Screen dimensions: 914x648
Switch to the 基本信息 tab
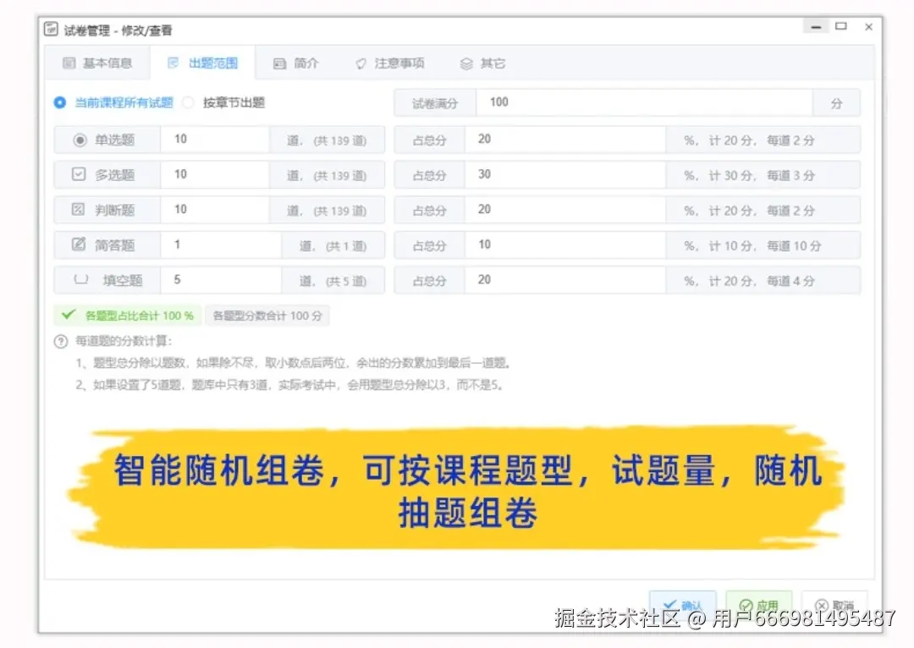click(x=97, y=63)
